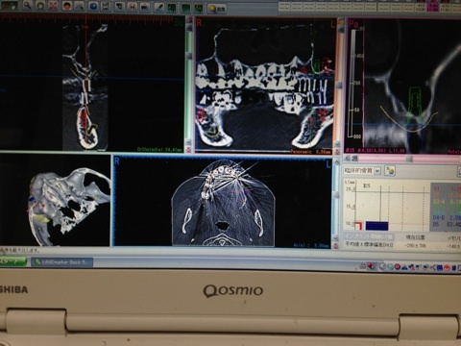This screenshot has height=346, width=461.
Task: Select the blue pen drawing tool icon
Action: pyautogui.click(x=159, y=8)
